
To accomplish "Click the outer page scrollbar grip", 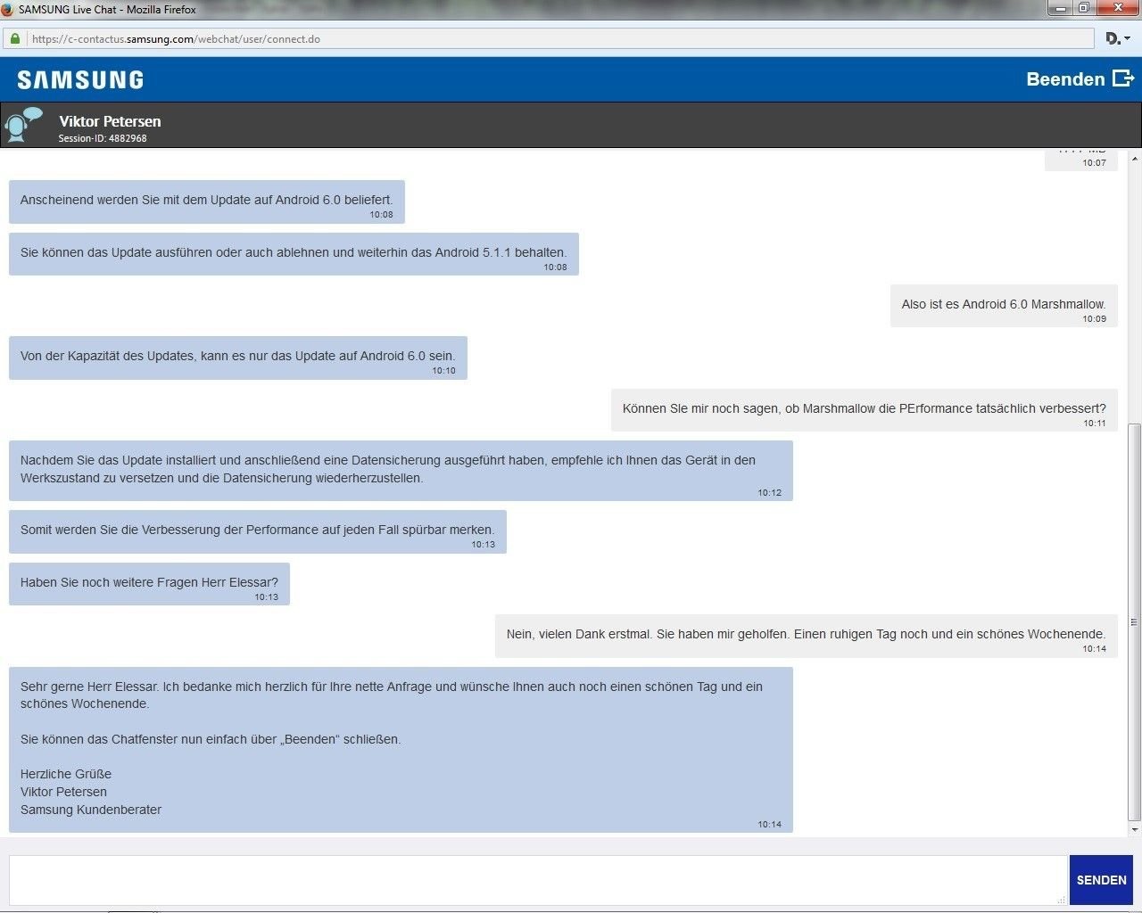I will point(1135,622).
